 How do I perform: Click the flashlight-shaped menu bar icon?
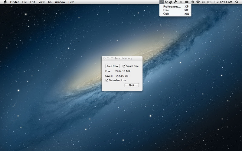(x=175, y=2)
